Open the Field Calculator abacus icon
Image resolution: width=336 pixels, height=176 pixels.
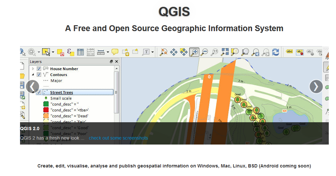(91, 52)
